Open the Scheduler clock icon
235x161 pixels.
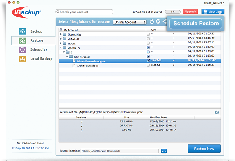(22, 50)
